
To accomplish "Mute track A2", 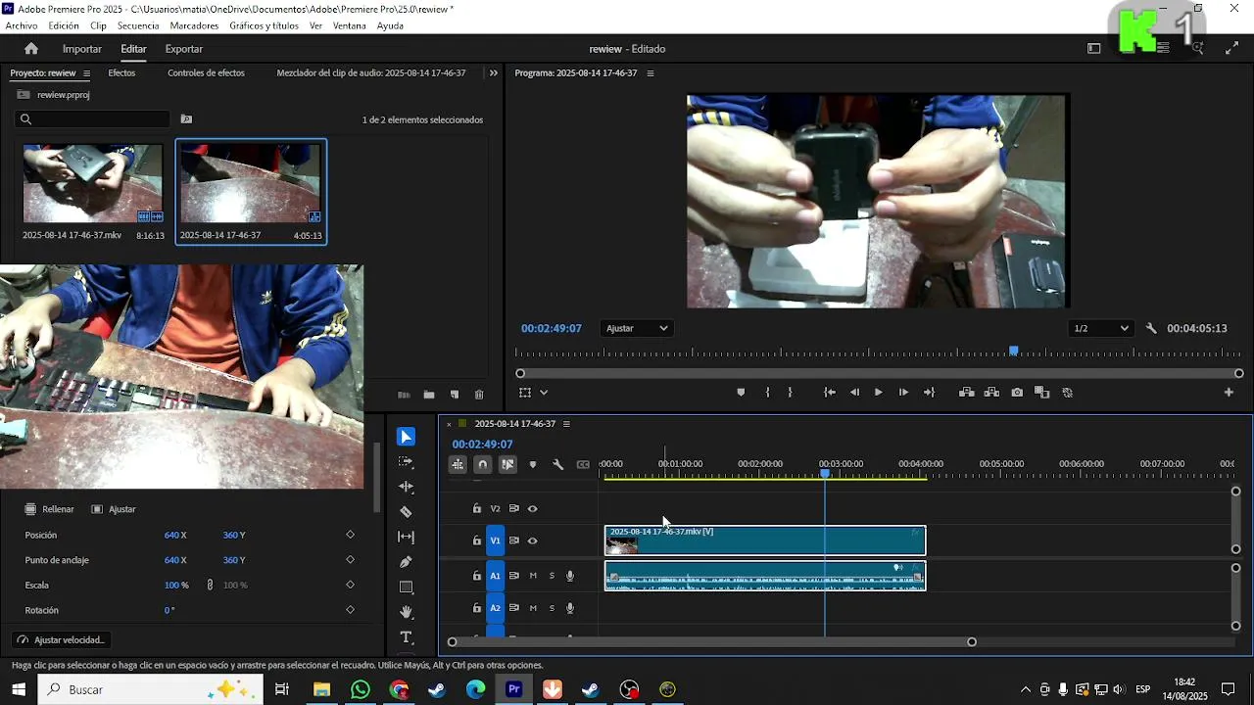I will tap(533, 608).
